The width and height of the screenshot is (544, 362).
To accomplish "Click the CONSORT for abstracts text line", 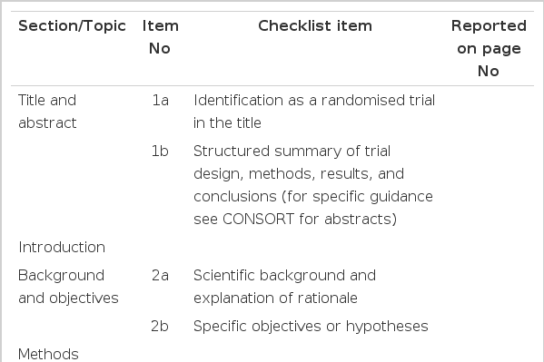I will (295, 220).
